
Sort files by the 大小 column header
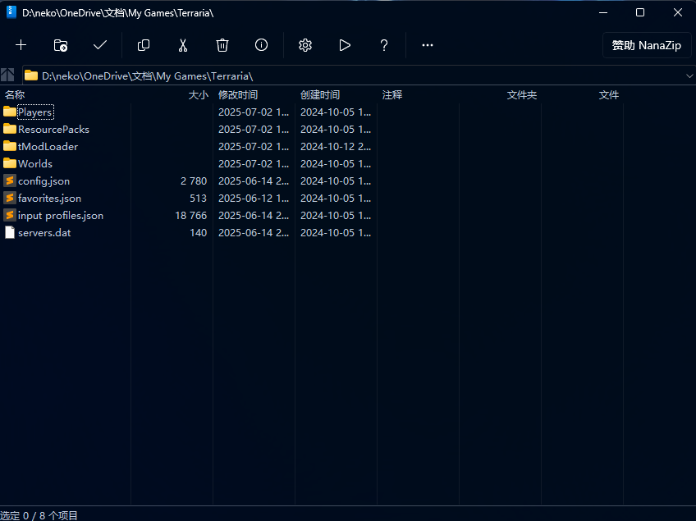coord(198,95)
